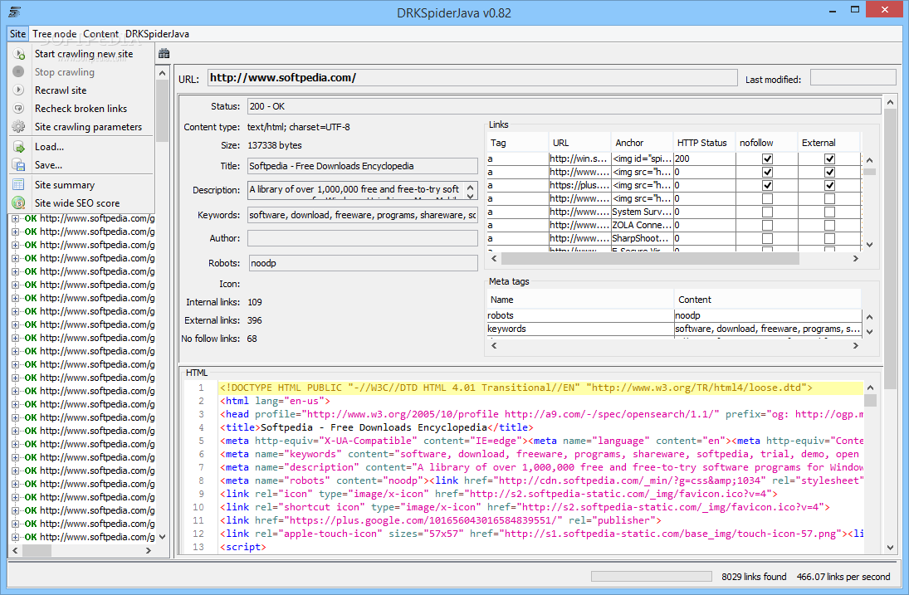Click the Robots field showing noodp
Viewport: 909px width, 595px height.
pos(363,263)
